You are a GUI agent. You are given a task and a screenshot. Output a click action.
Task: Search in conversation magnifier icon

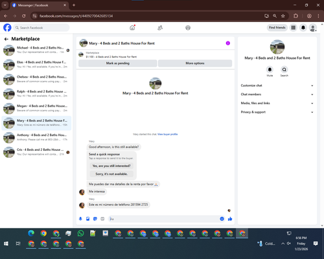point(284,69)
